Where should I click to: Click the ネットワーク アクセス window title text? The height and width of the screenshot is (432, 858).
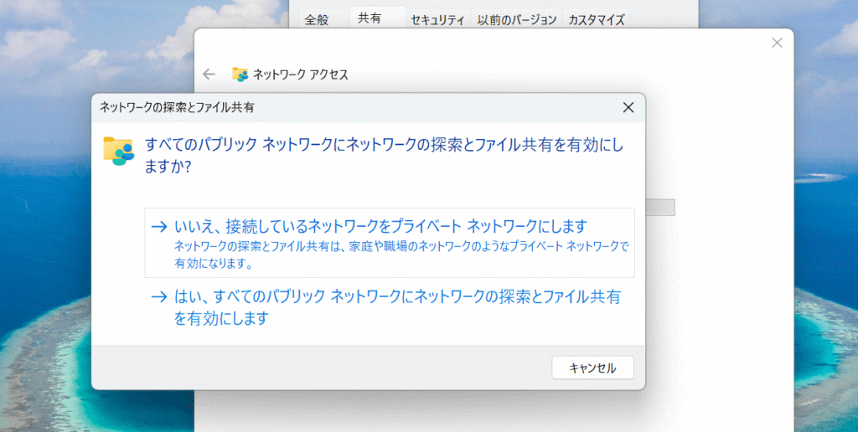[x=300, y=75]
